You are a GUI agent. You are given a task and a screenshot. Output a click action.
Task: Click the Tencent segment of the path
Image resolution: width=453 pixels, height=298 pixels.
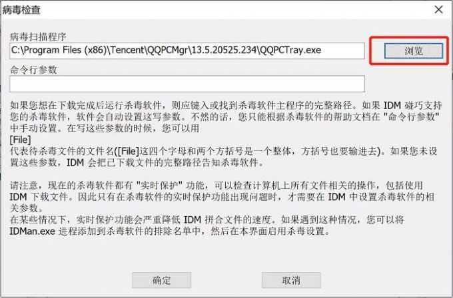pyautogui.click(x=128, y=50)
